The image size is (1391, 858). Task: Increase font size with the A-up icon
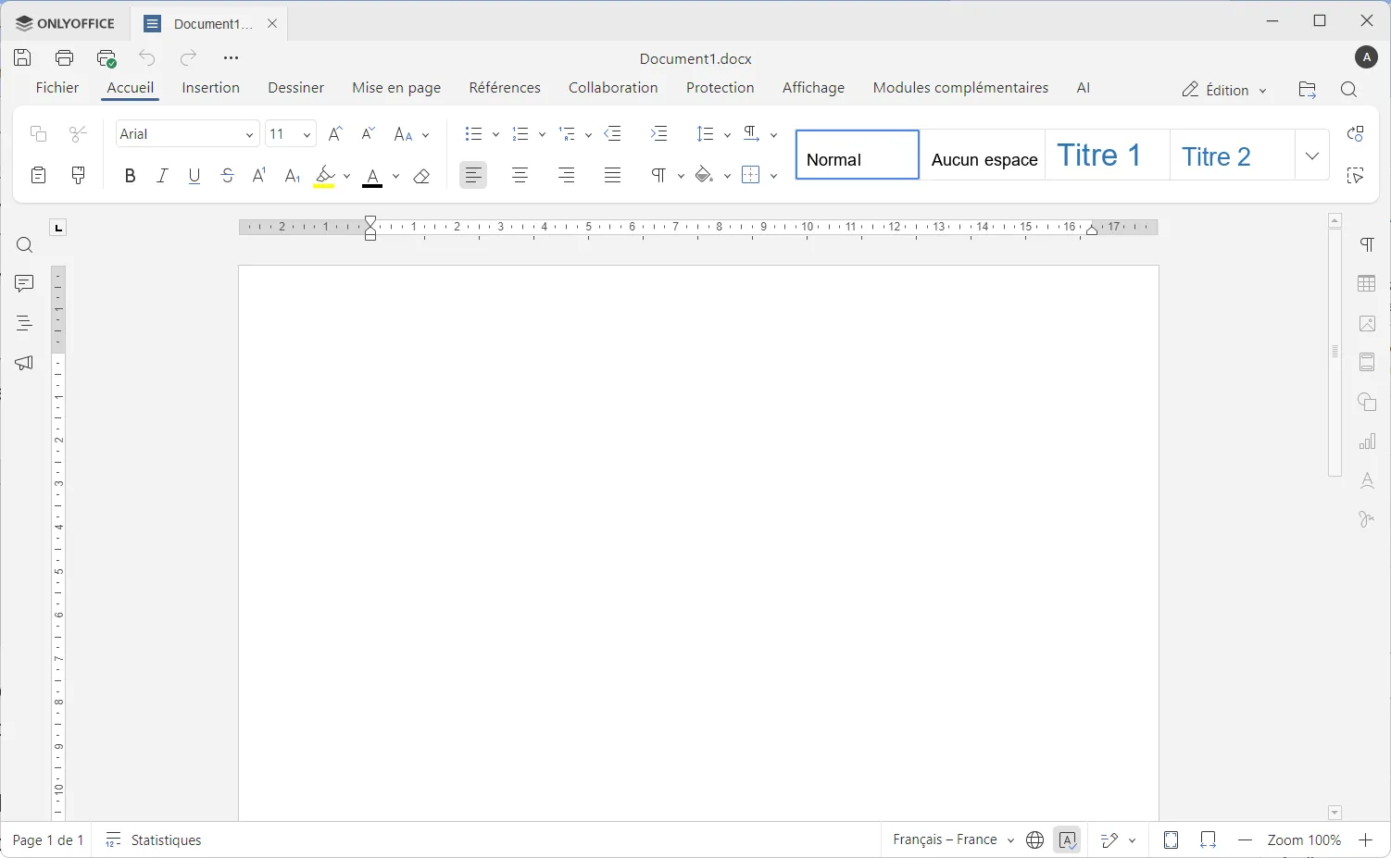click(x=335, y=134)
